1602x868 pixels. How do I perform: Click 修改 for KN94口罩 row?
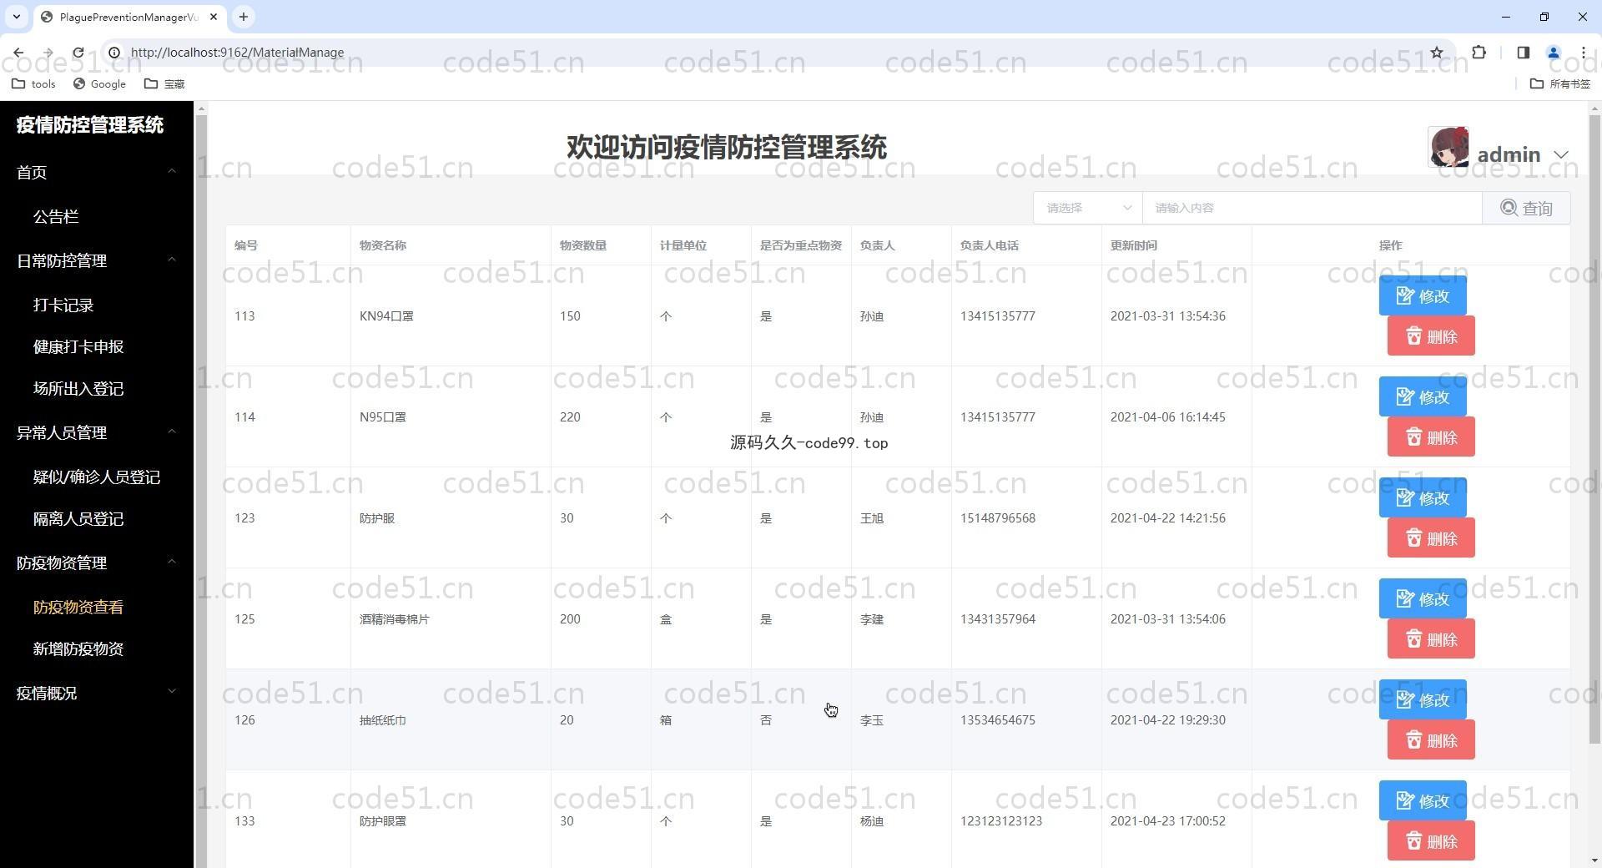pyautogui.click(x=1423, y=296)
